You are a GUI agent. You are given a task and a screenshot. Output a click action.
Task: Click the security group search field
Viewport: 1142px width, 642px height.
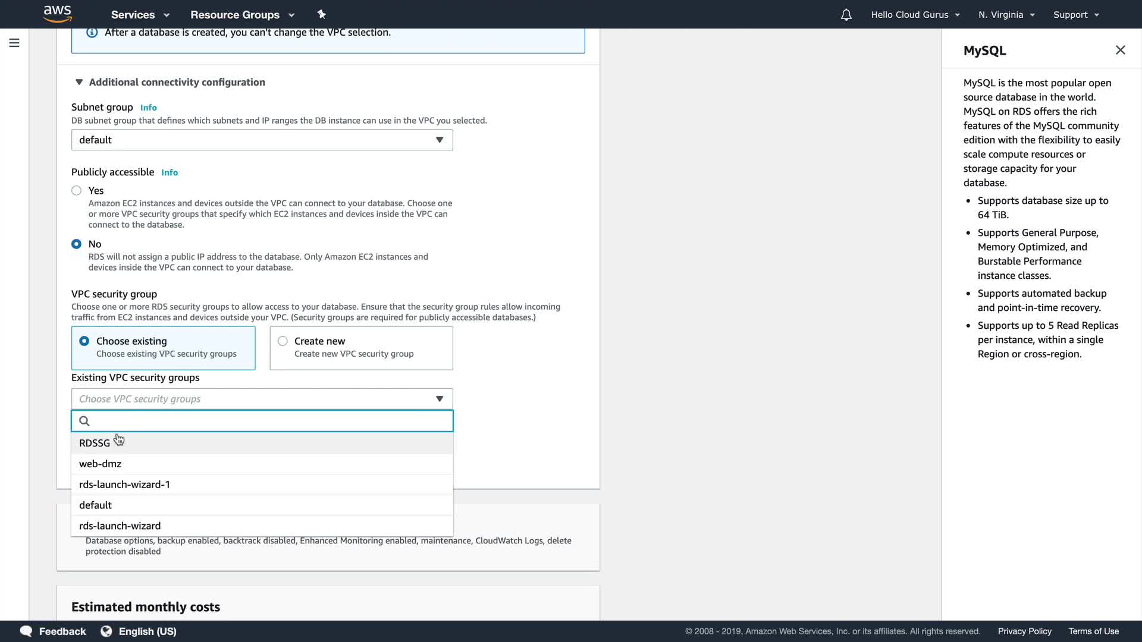coord(268,421)
